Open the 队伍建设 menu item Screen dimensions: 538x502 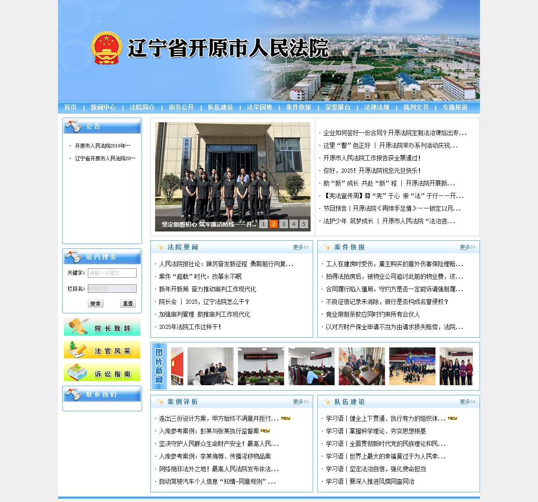coord(220,108)
